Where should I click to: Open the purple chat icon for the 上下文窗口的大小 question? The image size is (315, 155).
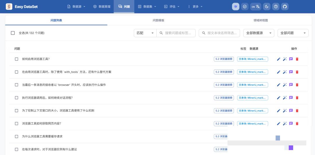point(291,111)
